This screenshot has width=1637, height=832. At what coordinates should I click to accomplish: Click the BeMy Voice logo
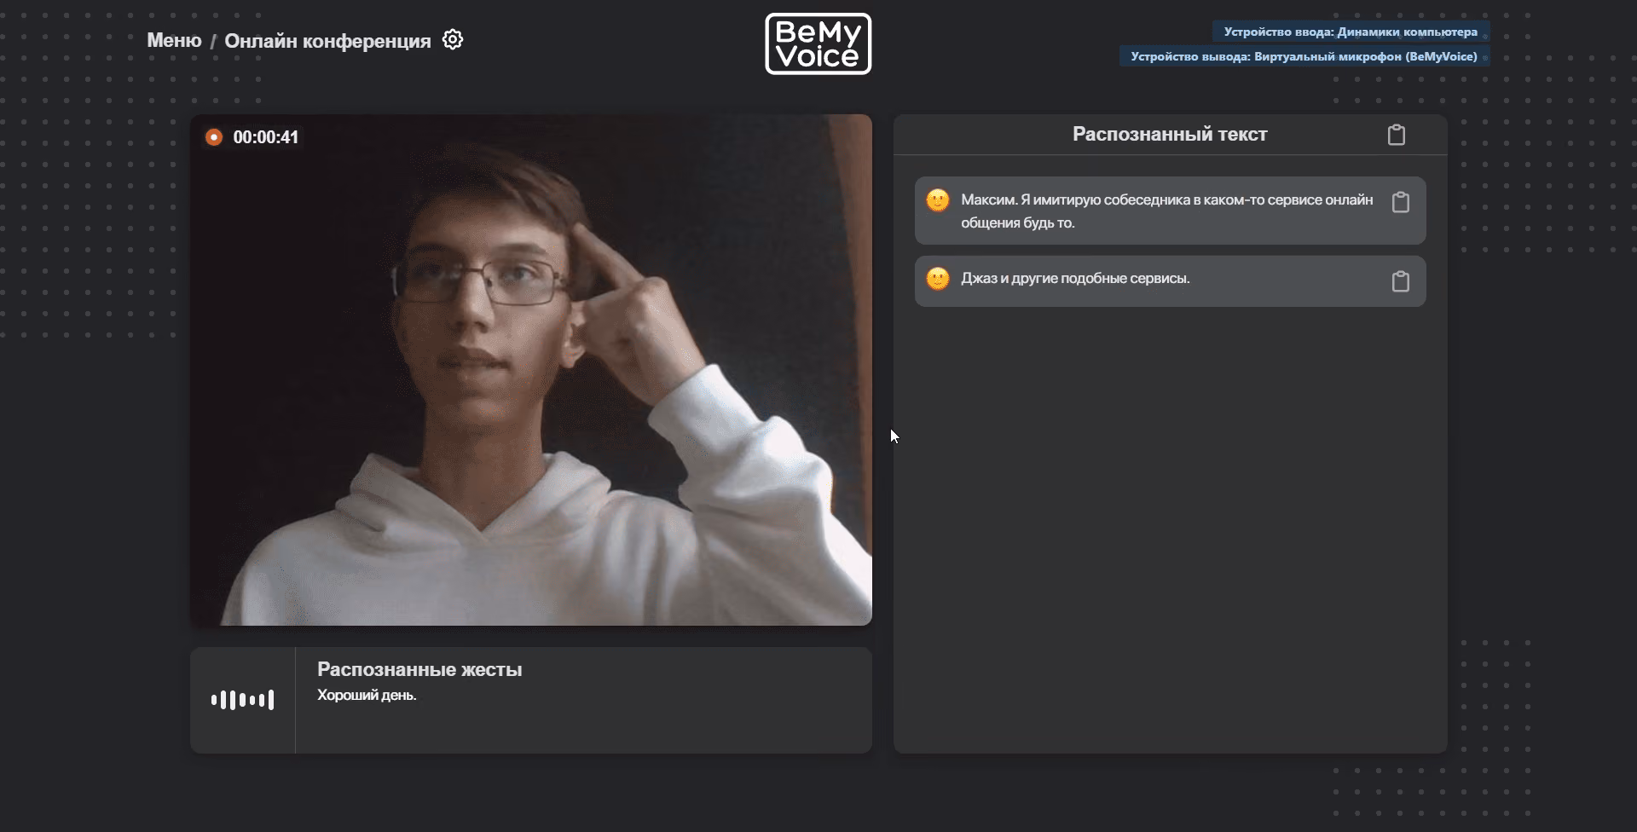(818, 43)
